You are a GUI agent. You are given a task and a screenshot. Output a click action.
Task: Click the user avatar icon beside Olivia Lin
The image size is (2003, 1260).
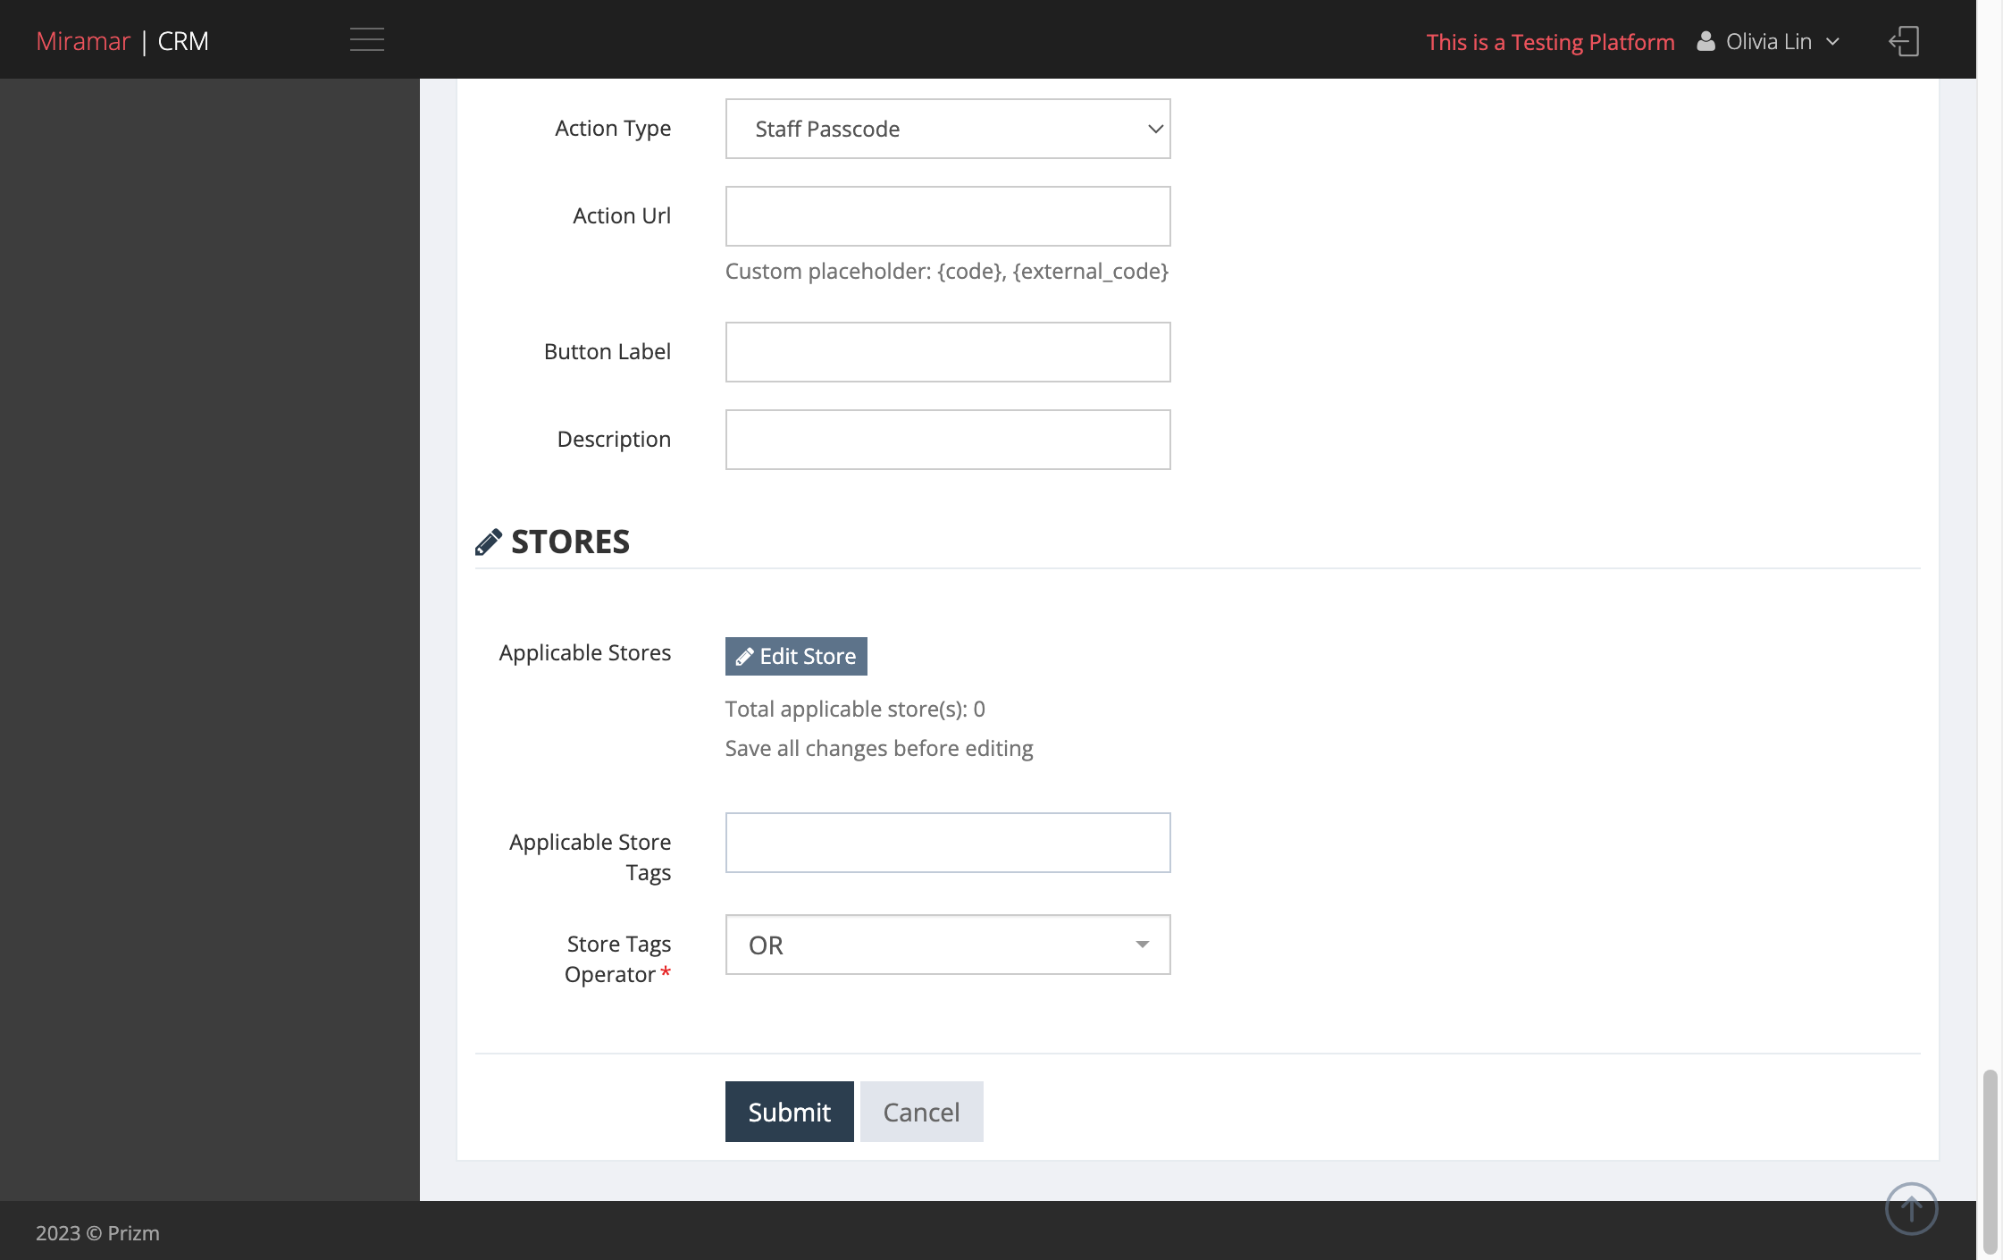1705,41
